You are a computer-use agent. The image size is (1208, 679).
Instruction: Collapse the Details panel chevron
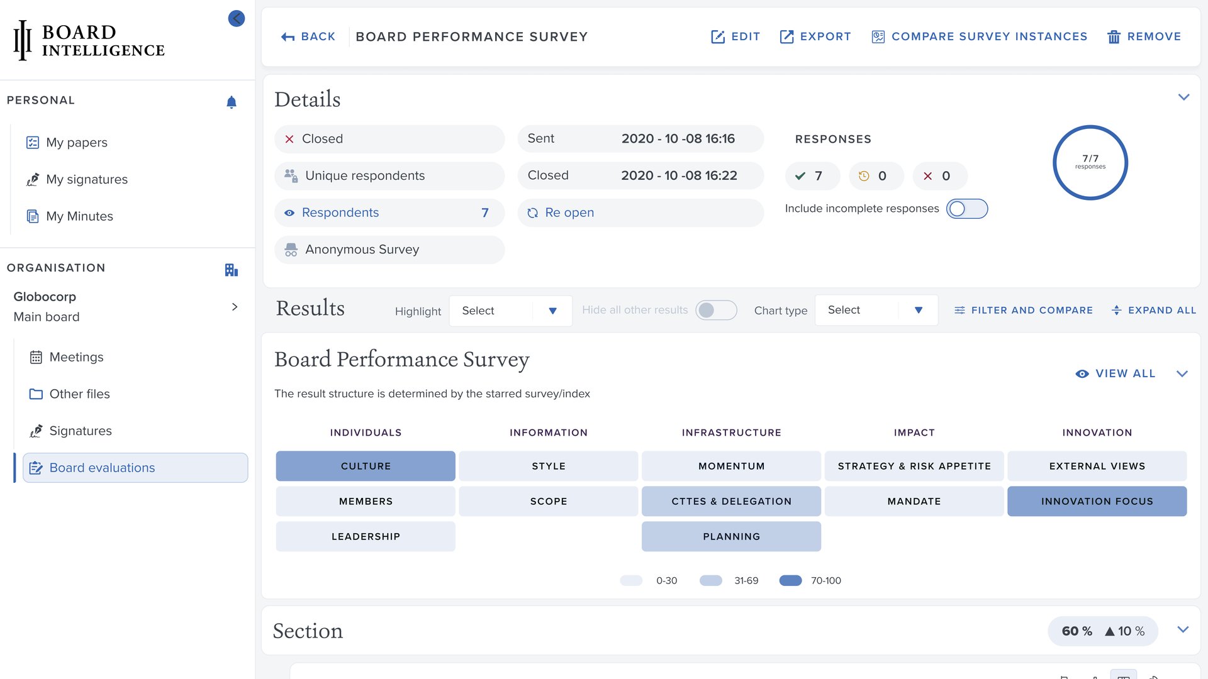(1183, 97)
